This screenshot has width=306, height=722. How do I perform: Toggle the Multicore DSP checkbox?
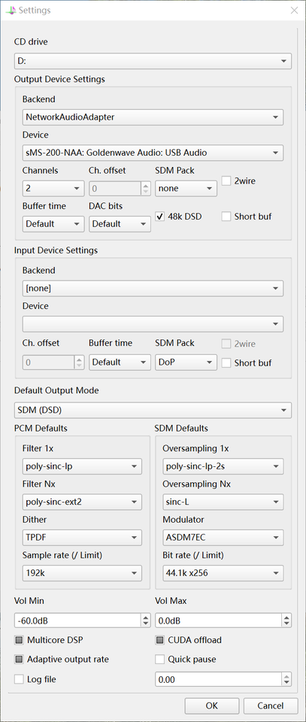coord(19,640)
